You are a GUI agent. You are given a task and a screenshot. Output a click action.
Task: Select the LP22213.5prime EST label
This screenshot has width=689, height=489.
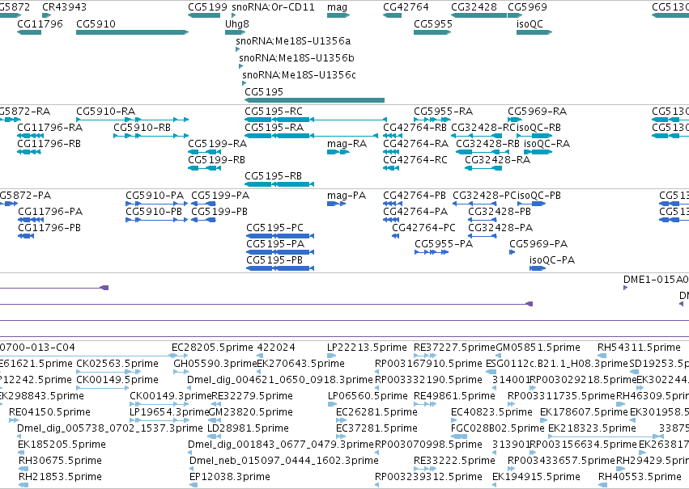(x=367, y=348)
